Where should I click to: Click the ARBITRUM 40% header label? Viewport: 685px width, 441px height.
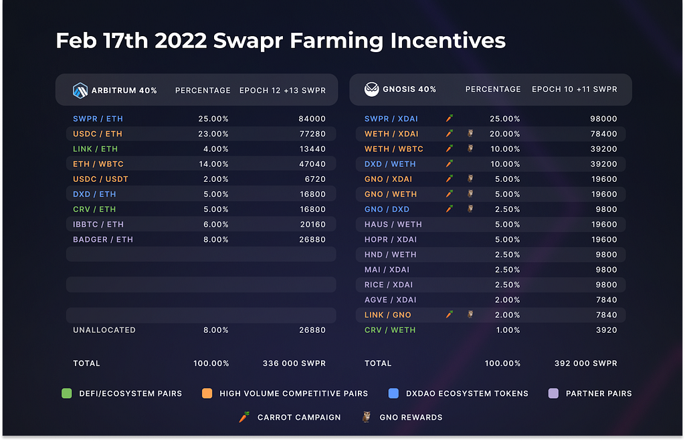point(124,90)
